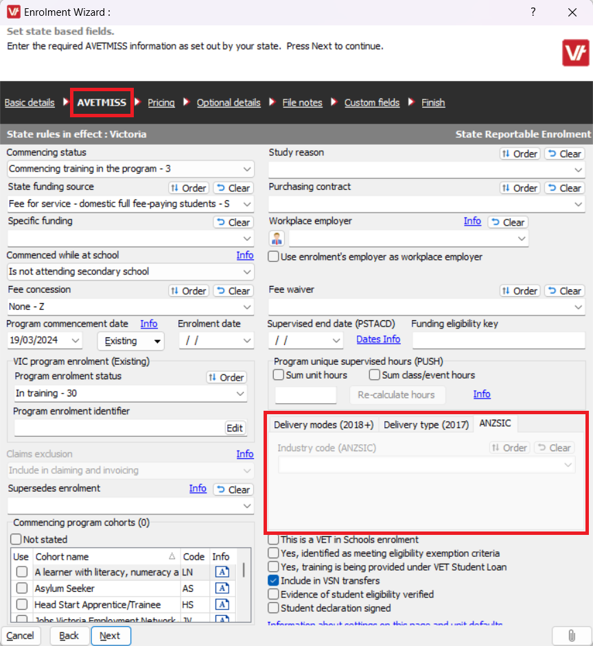The image size is (593, 646).
Task: Check This is a VET in Schools enrolment
Action: tap(273, 539)
